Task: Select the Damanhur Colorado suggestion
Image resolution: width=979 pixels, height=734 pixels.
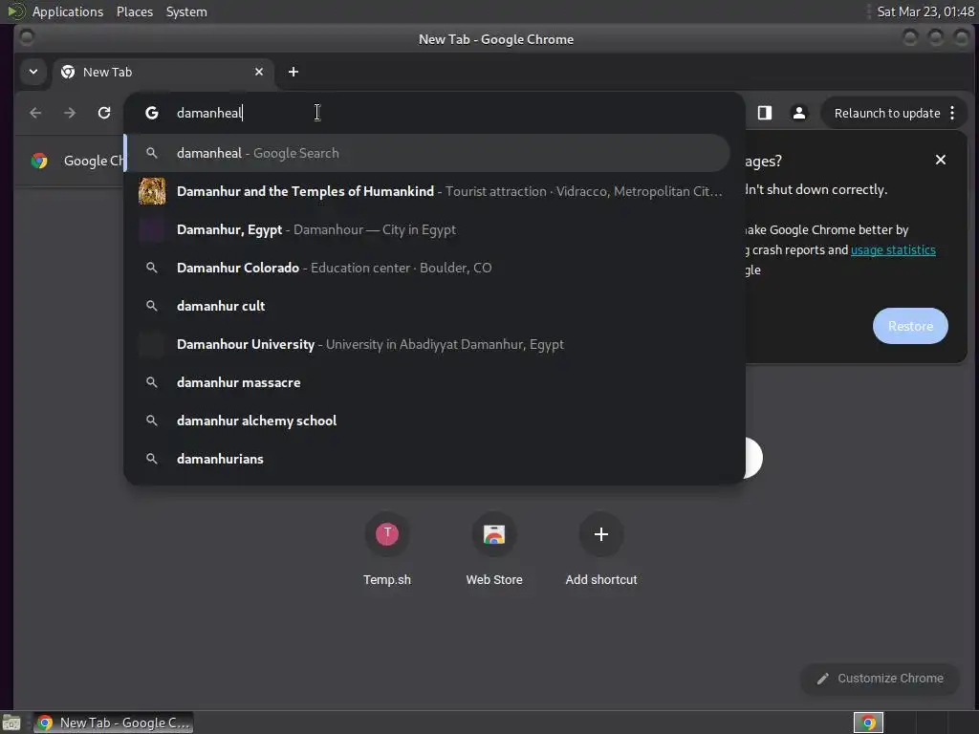Action: pos(427,268)
